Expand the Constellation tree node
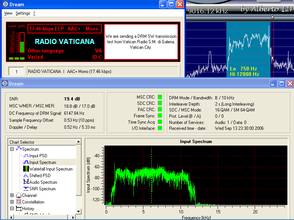The height and width of the screenshot is (220, 294). click(12, 202)
